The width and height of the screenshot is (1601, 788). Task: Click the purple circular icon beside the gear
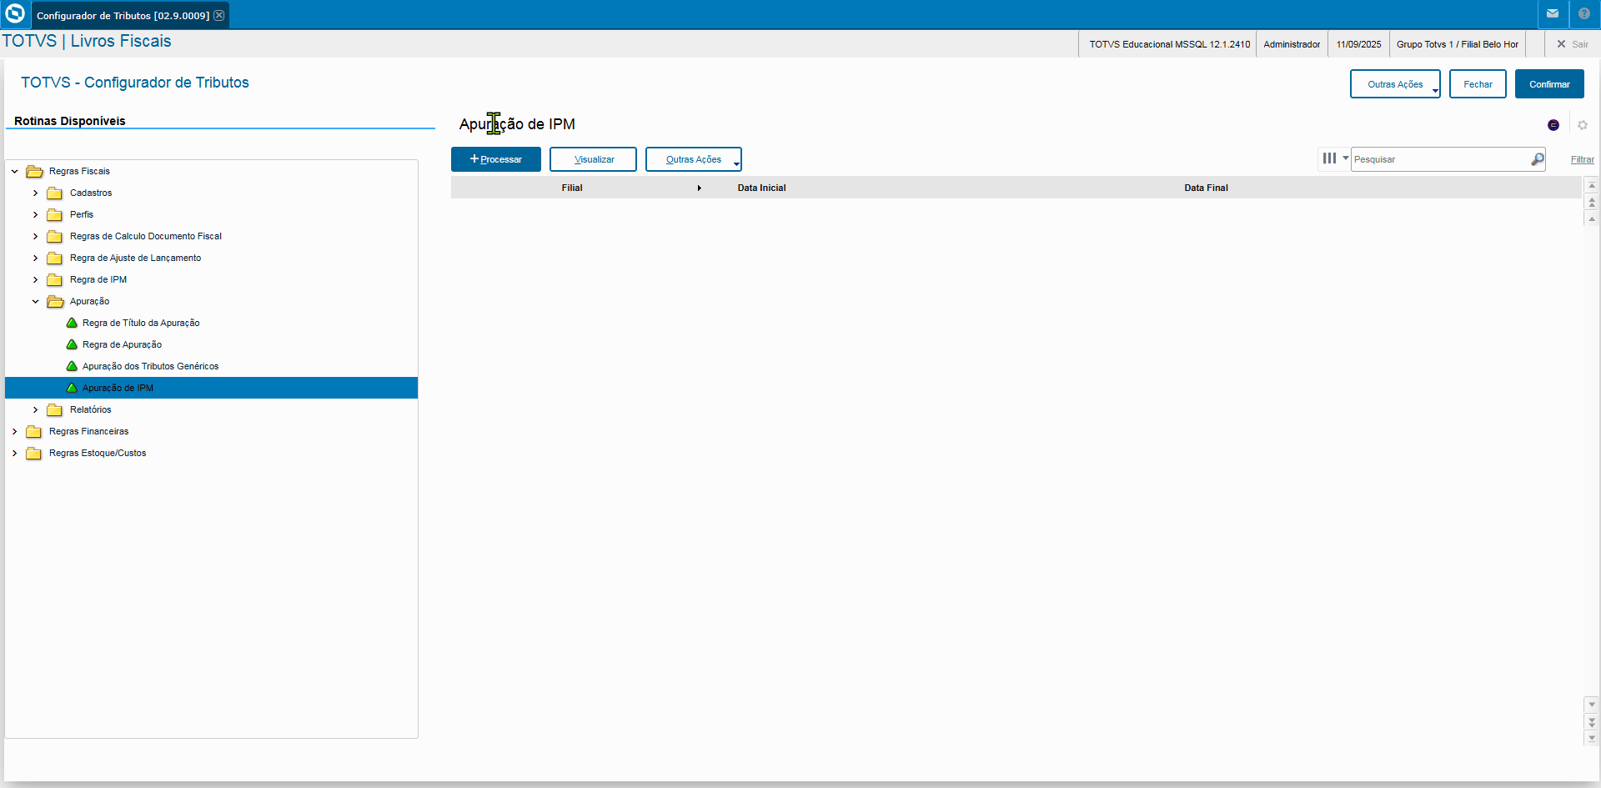[1553, 125]
